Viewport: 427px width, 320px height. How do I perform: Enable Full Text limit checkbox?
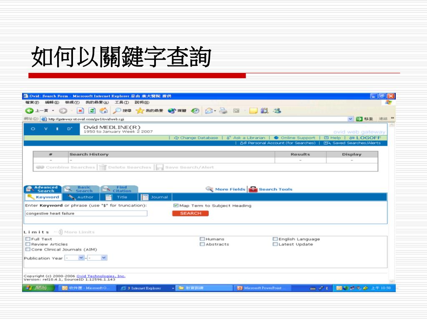tap(28, 239)
